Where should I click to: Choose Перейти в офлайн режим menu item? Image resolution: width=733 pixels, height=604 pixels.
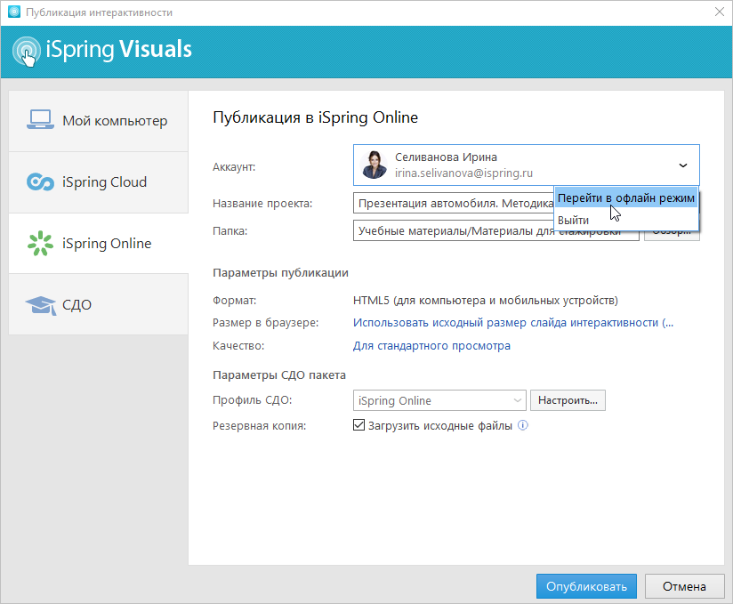pyautogui.click(x=626, y=198)
